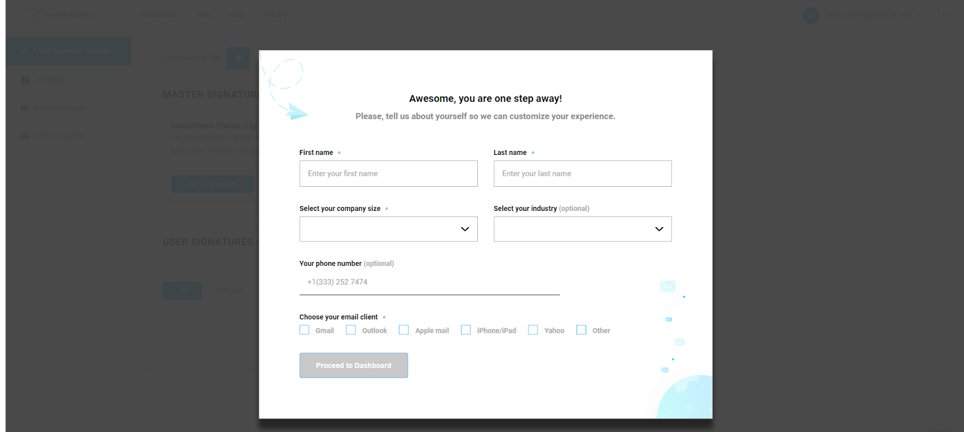The image size is (964, 432).
Task: Click the phone number field
Action: click(x=429, y=282)
